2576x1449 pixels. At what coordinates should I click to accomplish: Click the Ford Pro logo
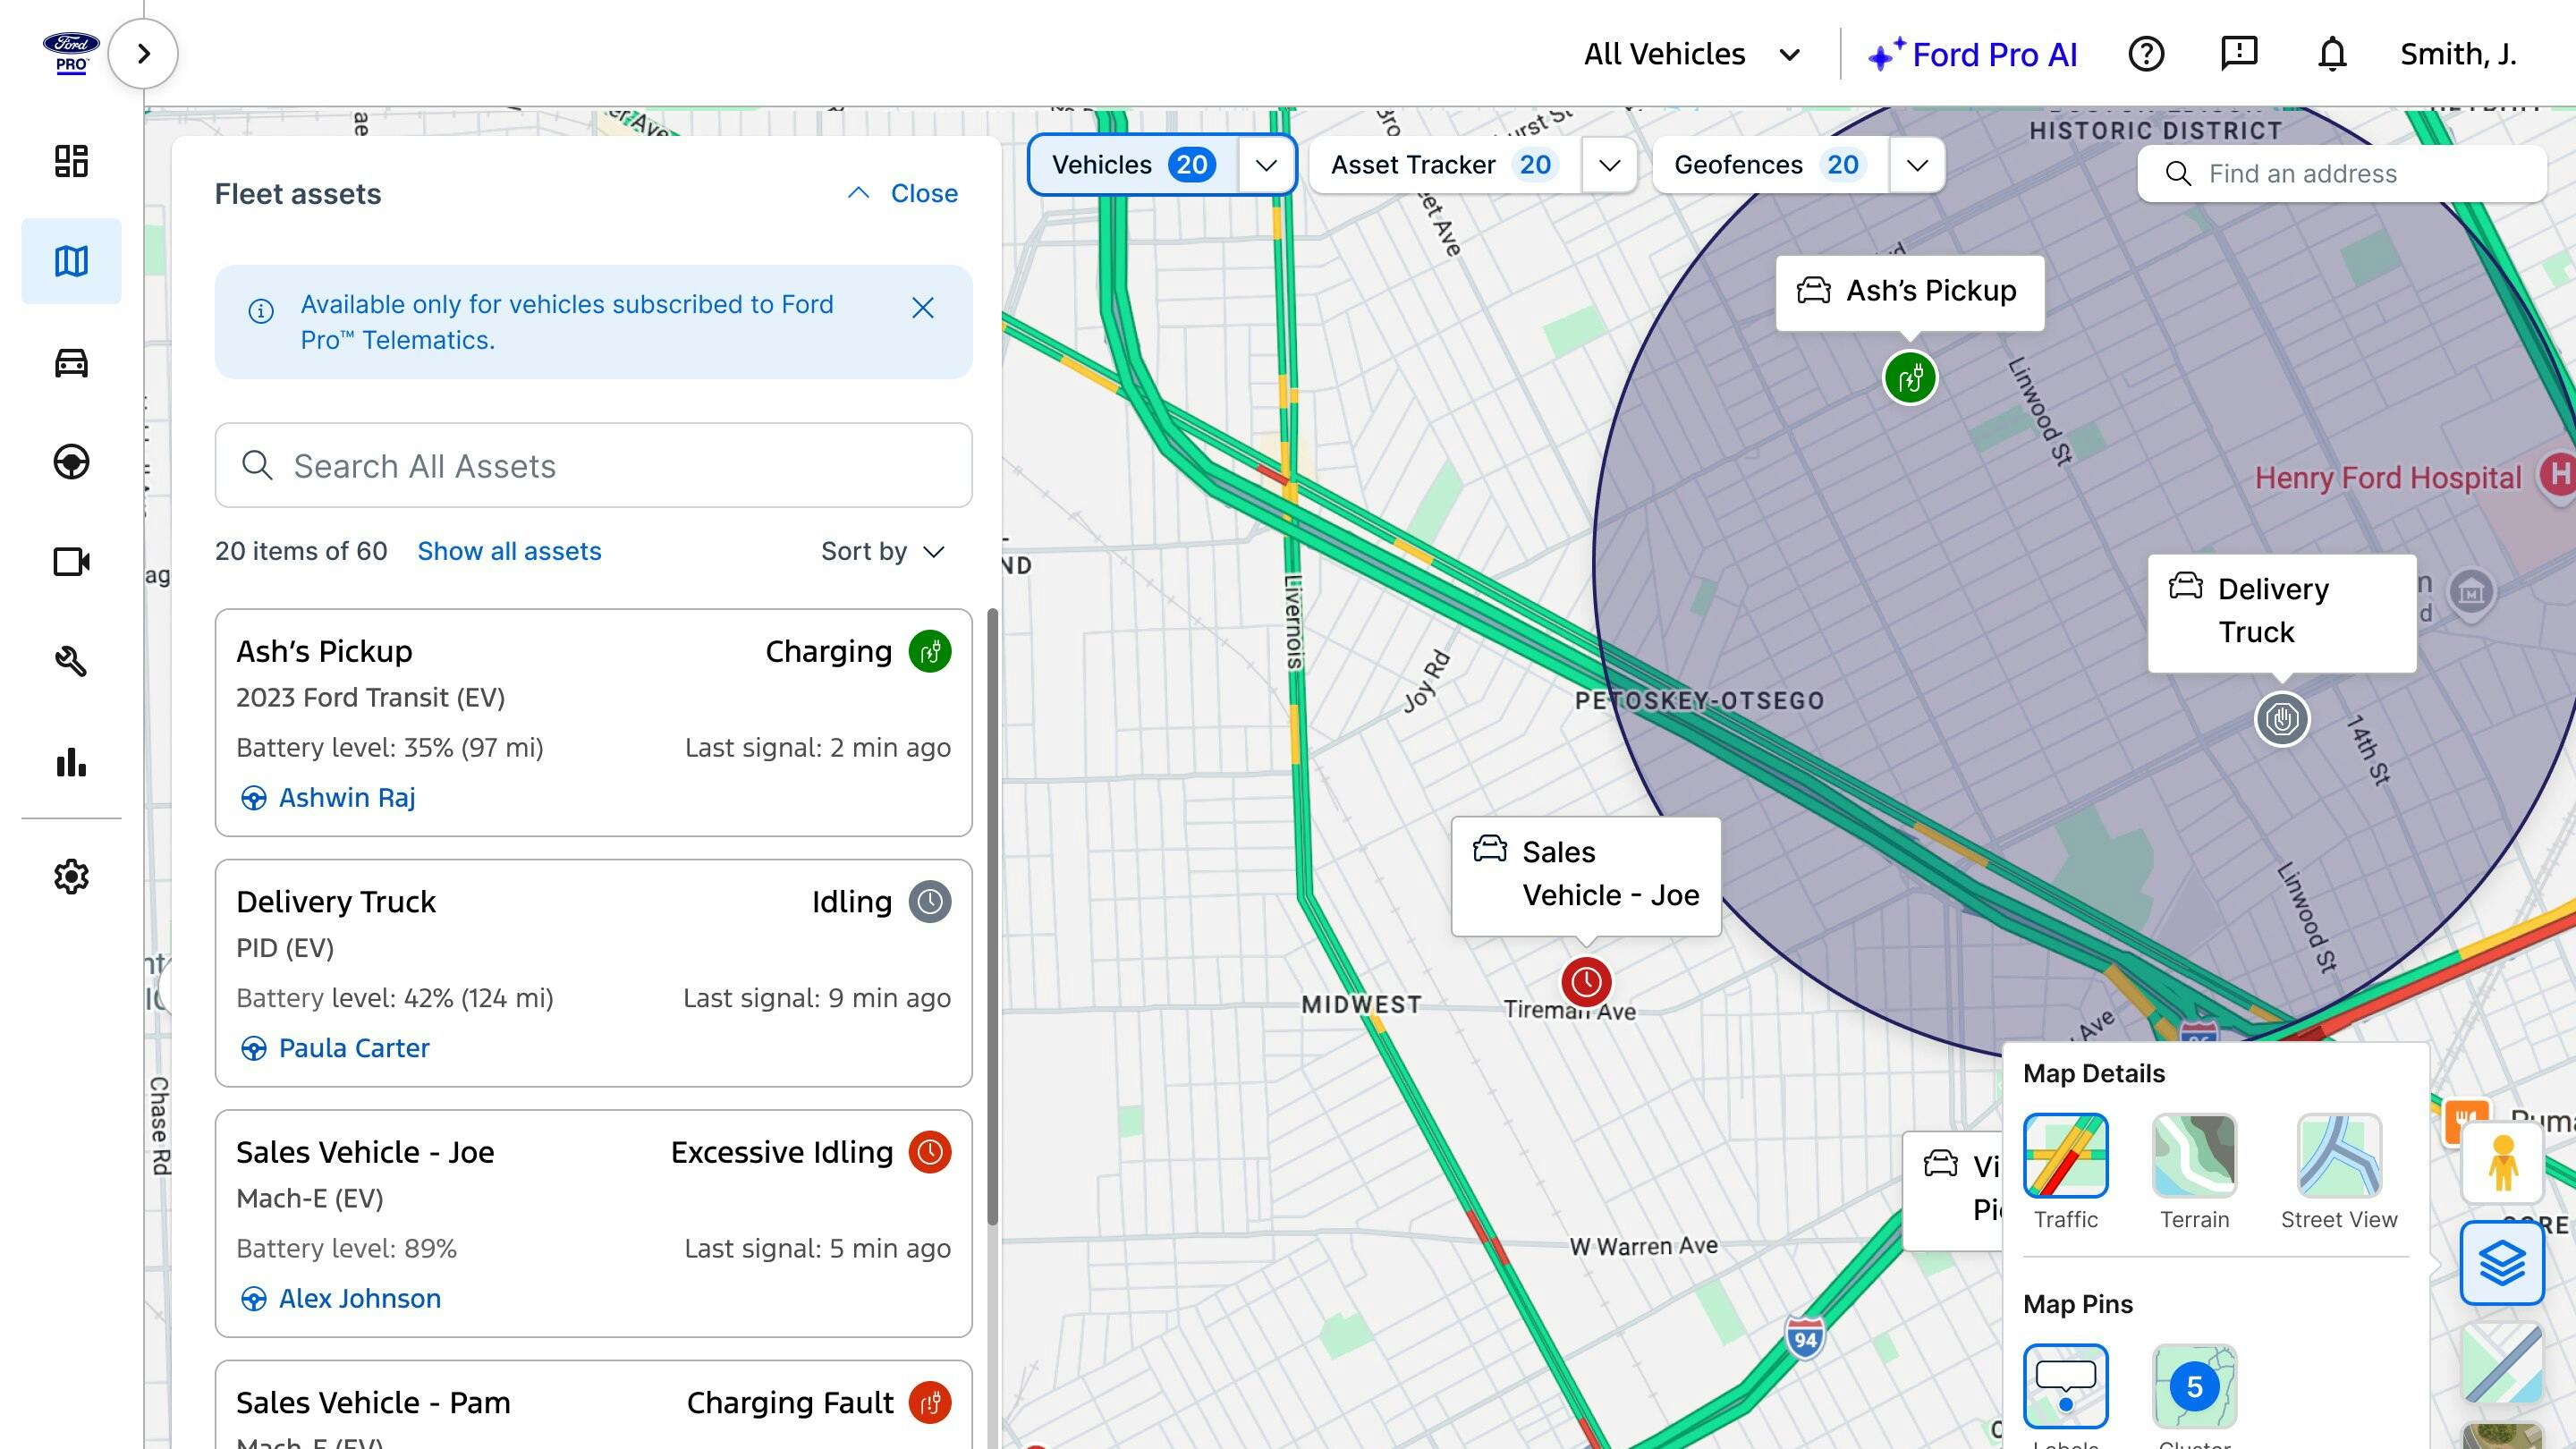71,54
